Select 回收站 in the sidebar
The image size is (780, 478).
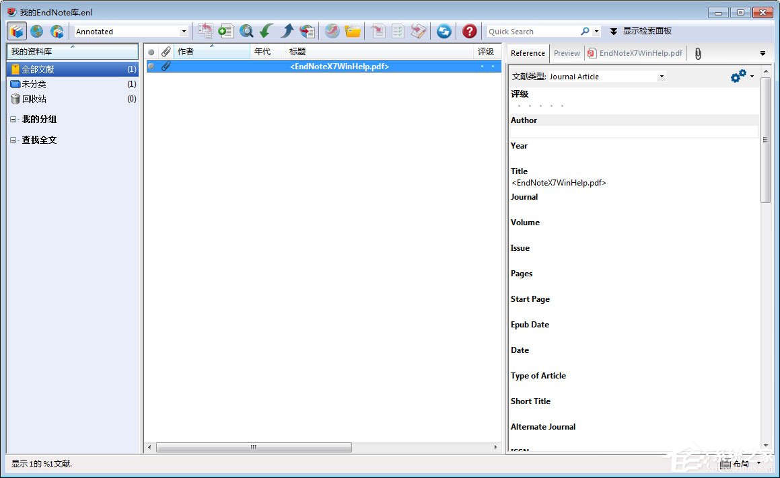37,98
